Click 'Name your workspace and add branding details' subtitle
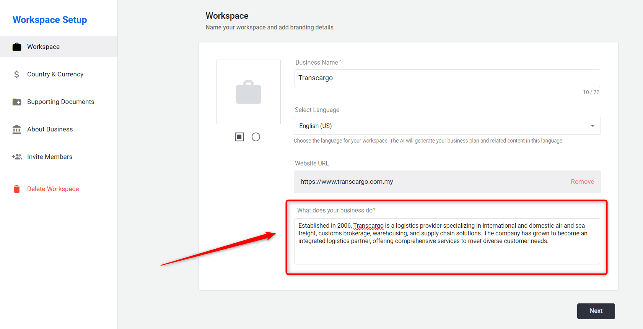 point(269,27)
